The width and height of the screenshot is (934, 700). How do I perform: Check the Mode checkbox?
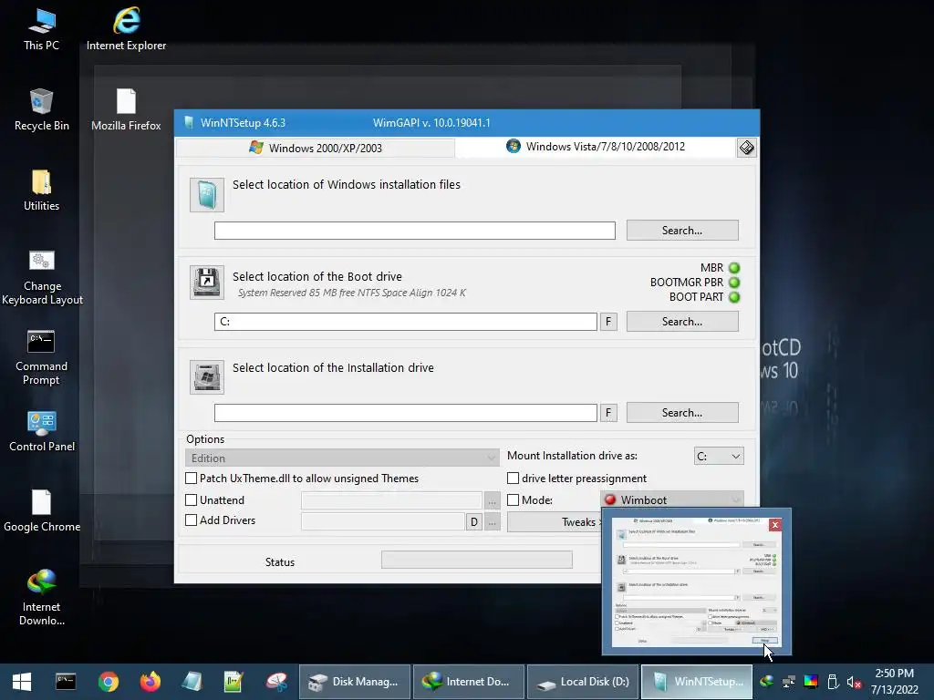(x=513, y=500)
